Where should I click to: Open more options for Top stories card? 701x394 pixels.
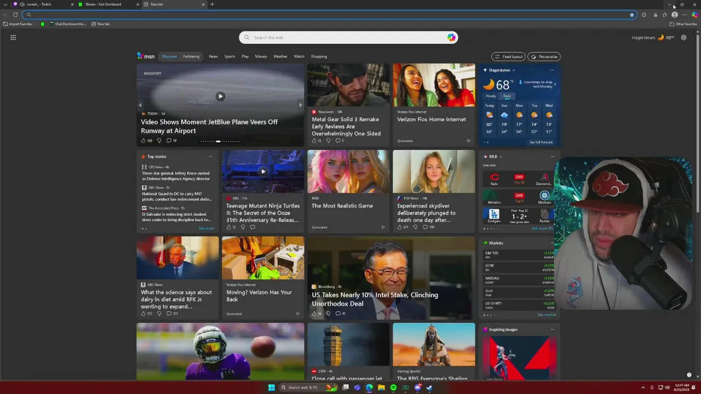[x=210, y=157]
